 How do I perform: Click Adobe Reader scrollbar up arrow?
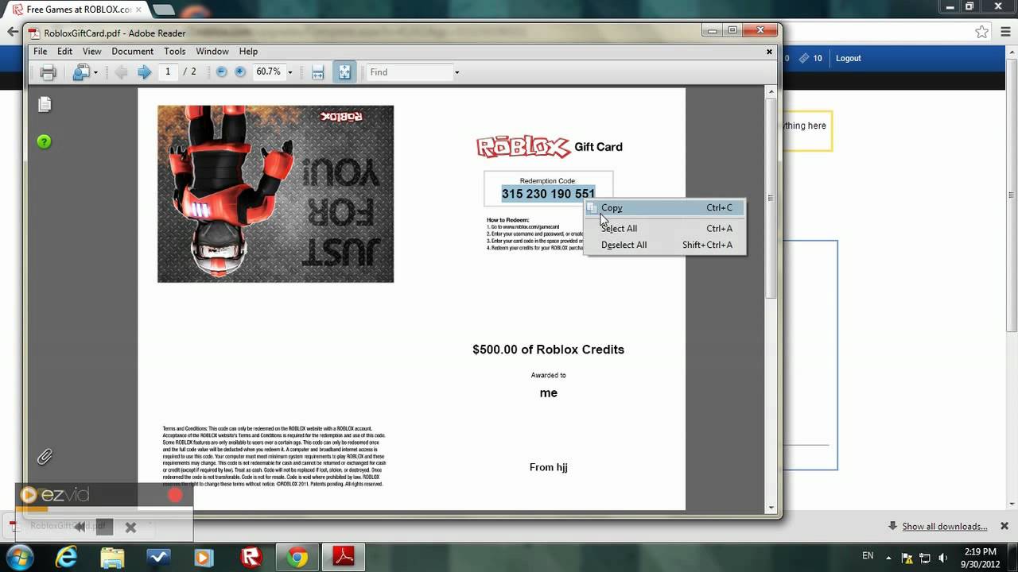click(771, 92)
